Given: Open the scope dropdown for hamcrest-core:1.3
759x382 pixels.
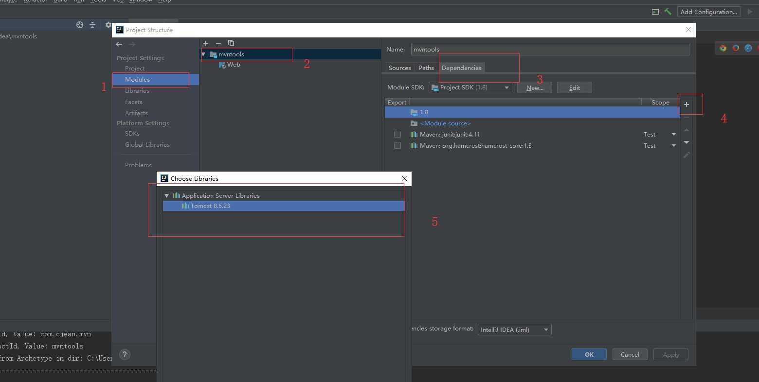Looking at the screenshot, I should coord(674,146).
